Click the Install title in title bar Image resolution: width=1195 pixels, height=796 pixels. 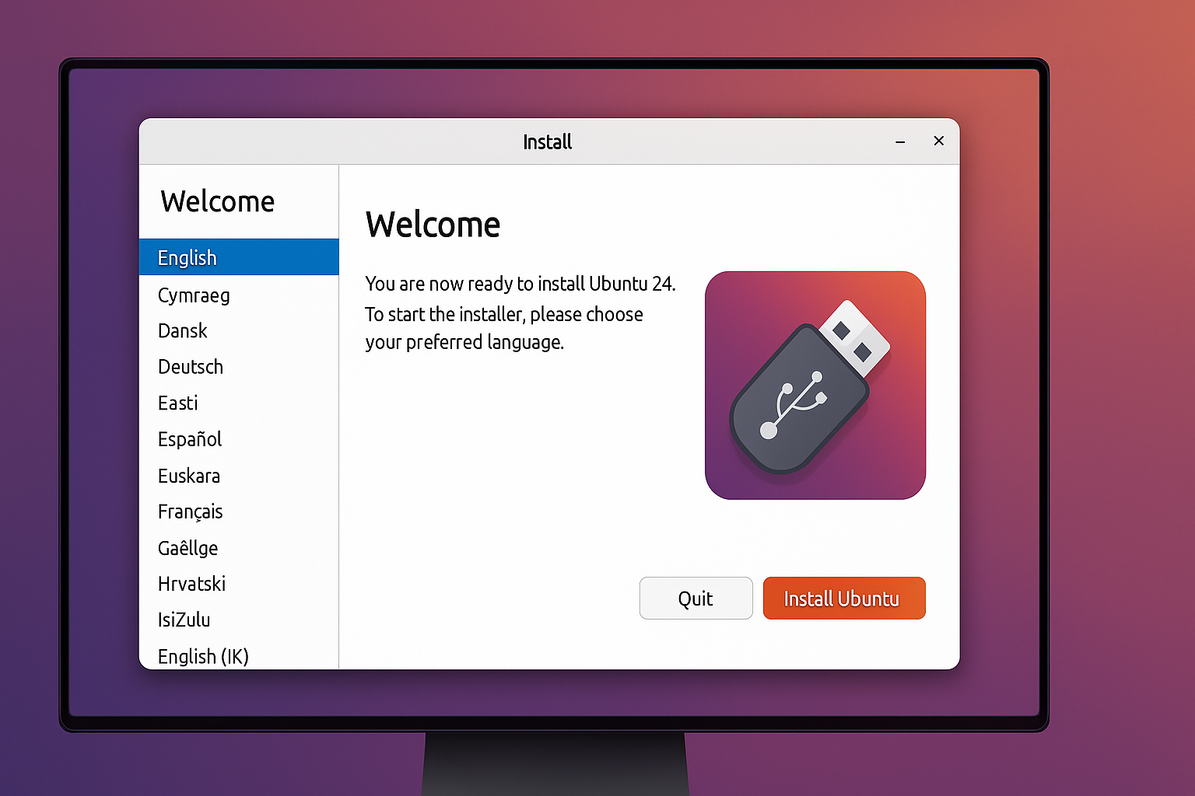click(x=548, y=141)
